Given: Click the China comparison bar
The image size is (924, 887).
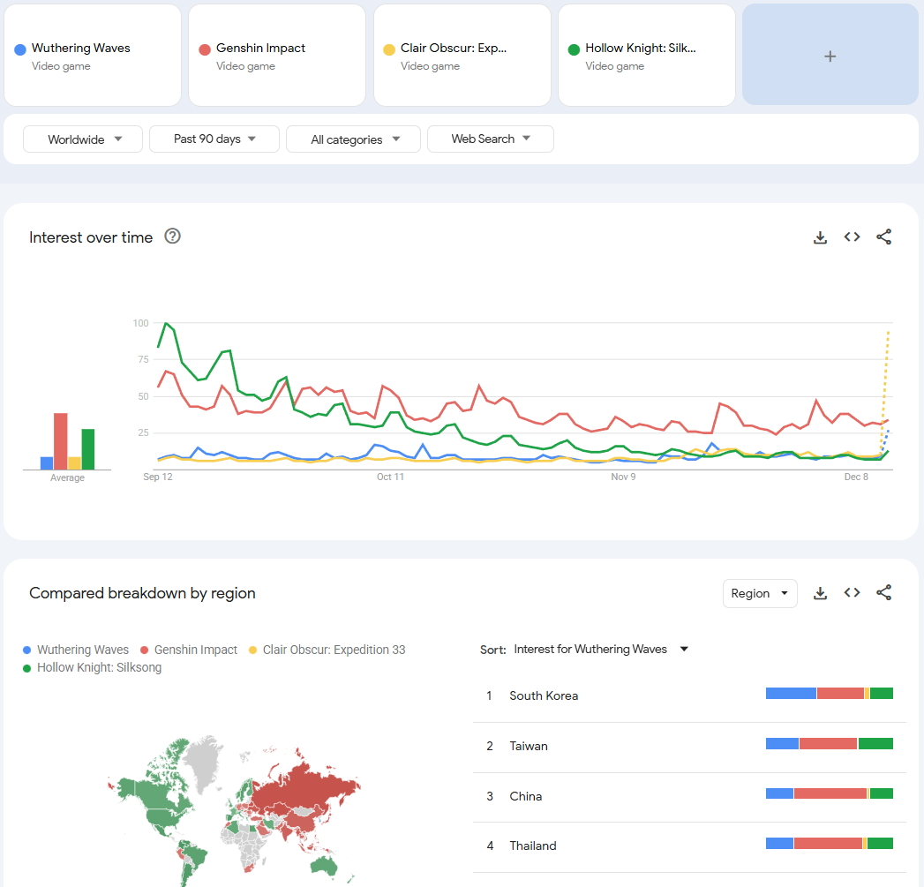Looking at the screenshot, I should tap(829, 793).
